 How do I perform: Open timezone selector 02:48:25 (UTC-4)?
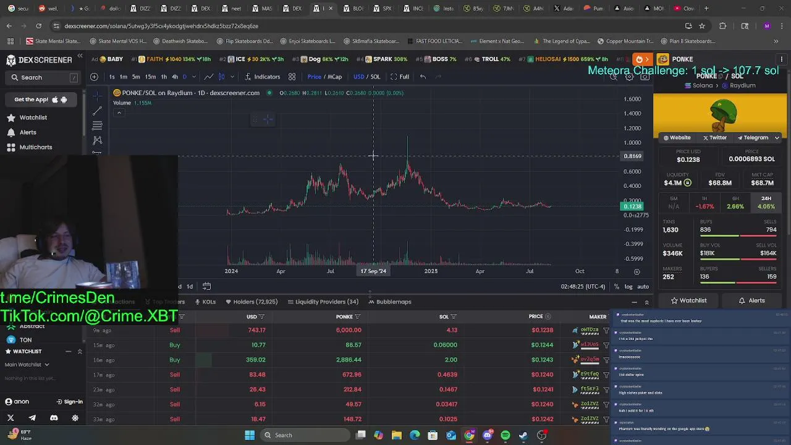(x=583, y=287)
